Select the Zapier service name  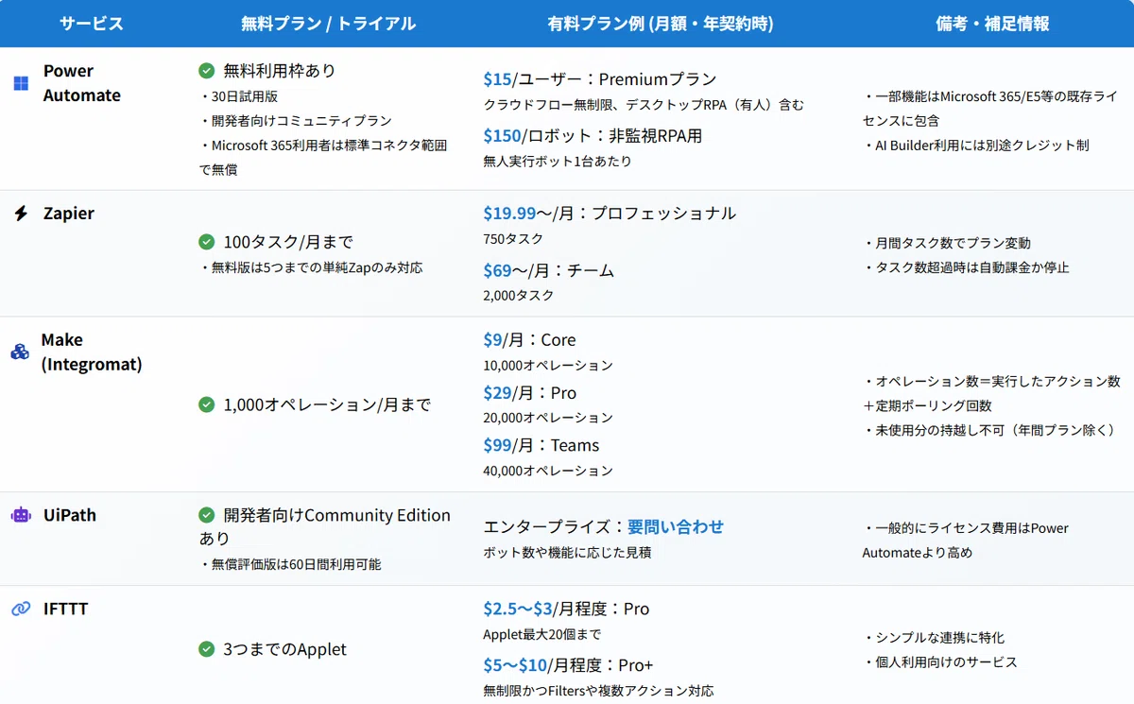69,214
